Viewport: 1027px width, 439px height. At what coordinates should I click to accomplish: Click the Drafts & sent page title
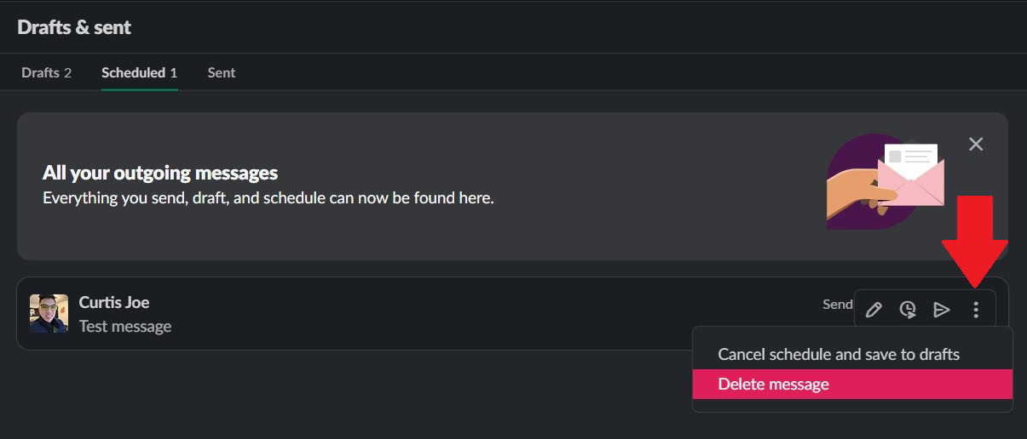pos(74,27)
